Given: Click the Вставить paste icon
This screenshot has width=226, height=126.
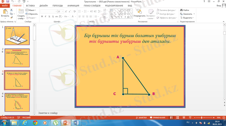Looking at the screenshot, I should [5, 12].
